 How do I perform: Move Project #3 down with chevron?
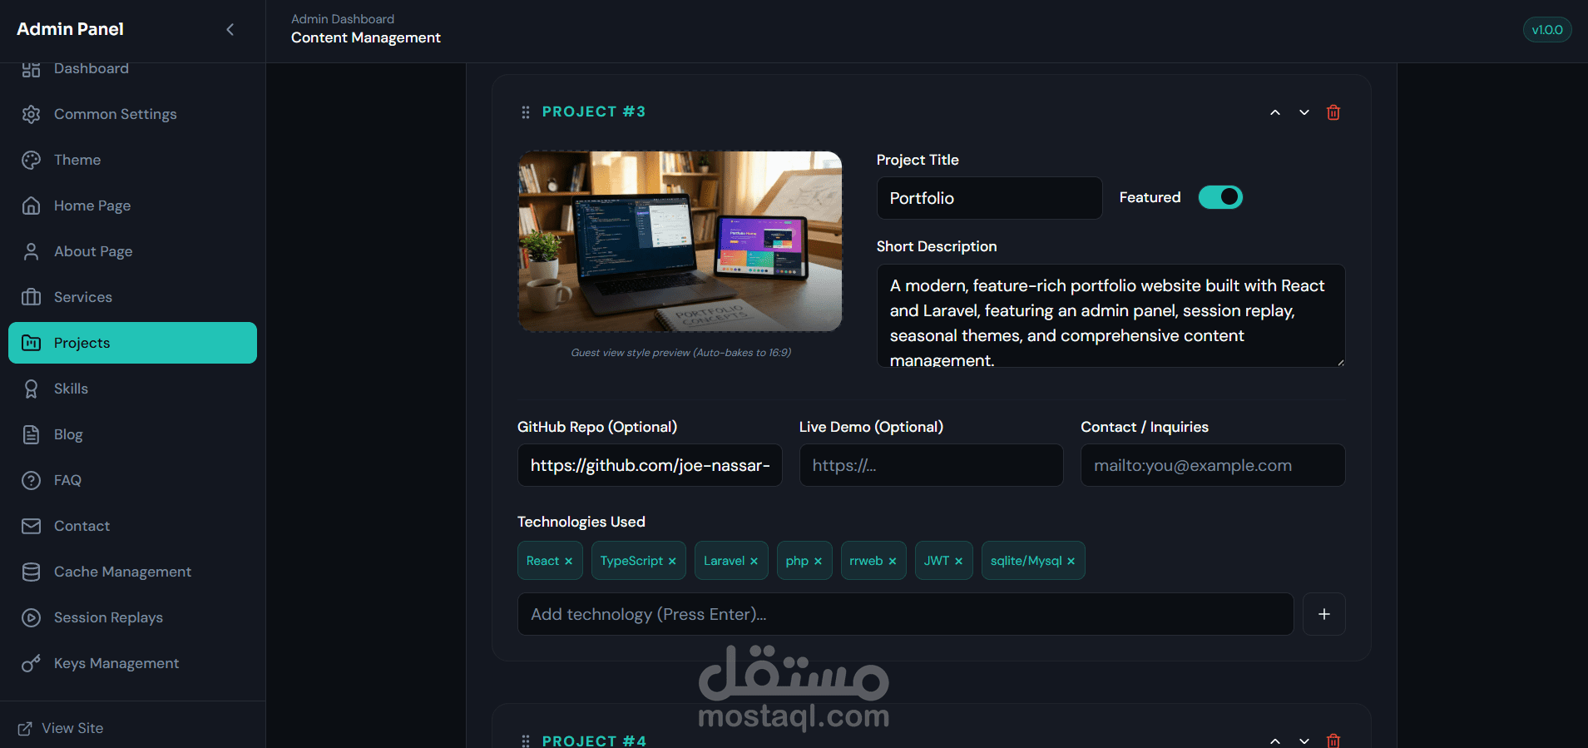(1304, 112)
